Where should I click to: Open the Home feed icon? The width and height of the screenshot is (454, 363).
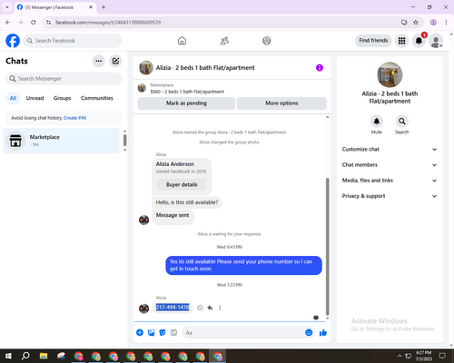182,41
